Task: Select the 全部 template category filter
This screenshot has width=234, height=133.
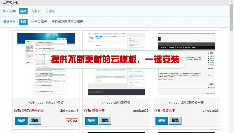Action: pyautogui.click(x=23, y=22)
